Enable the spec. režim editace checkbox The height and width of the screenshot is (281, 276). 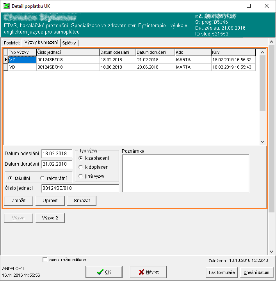pos(45,260)
